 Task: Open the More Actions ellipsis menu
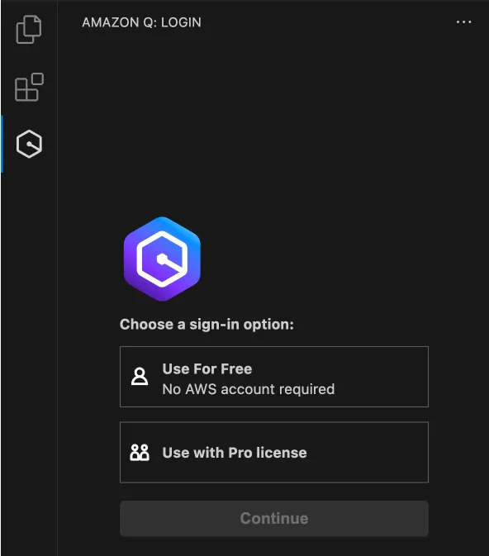[463, 22]
